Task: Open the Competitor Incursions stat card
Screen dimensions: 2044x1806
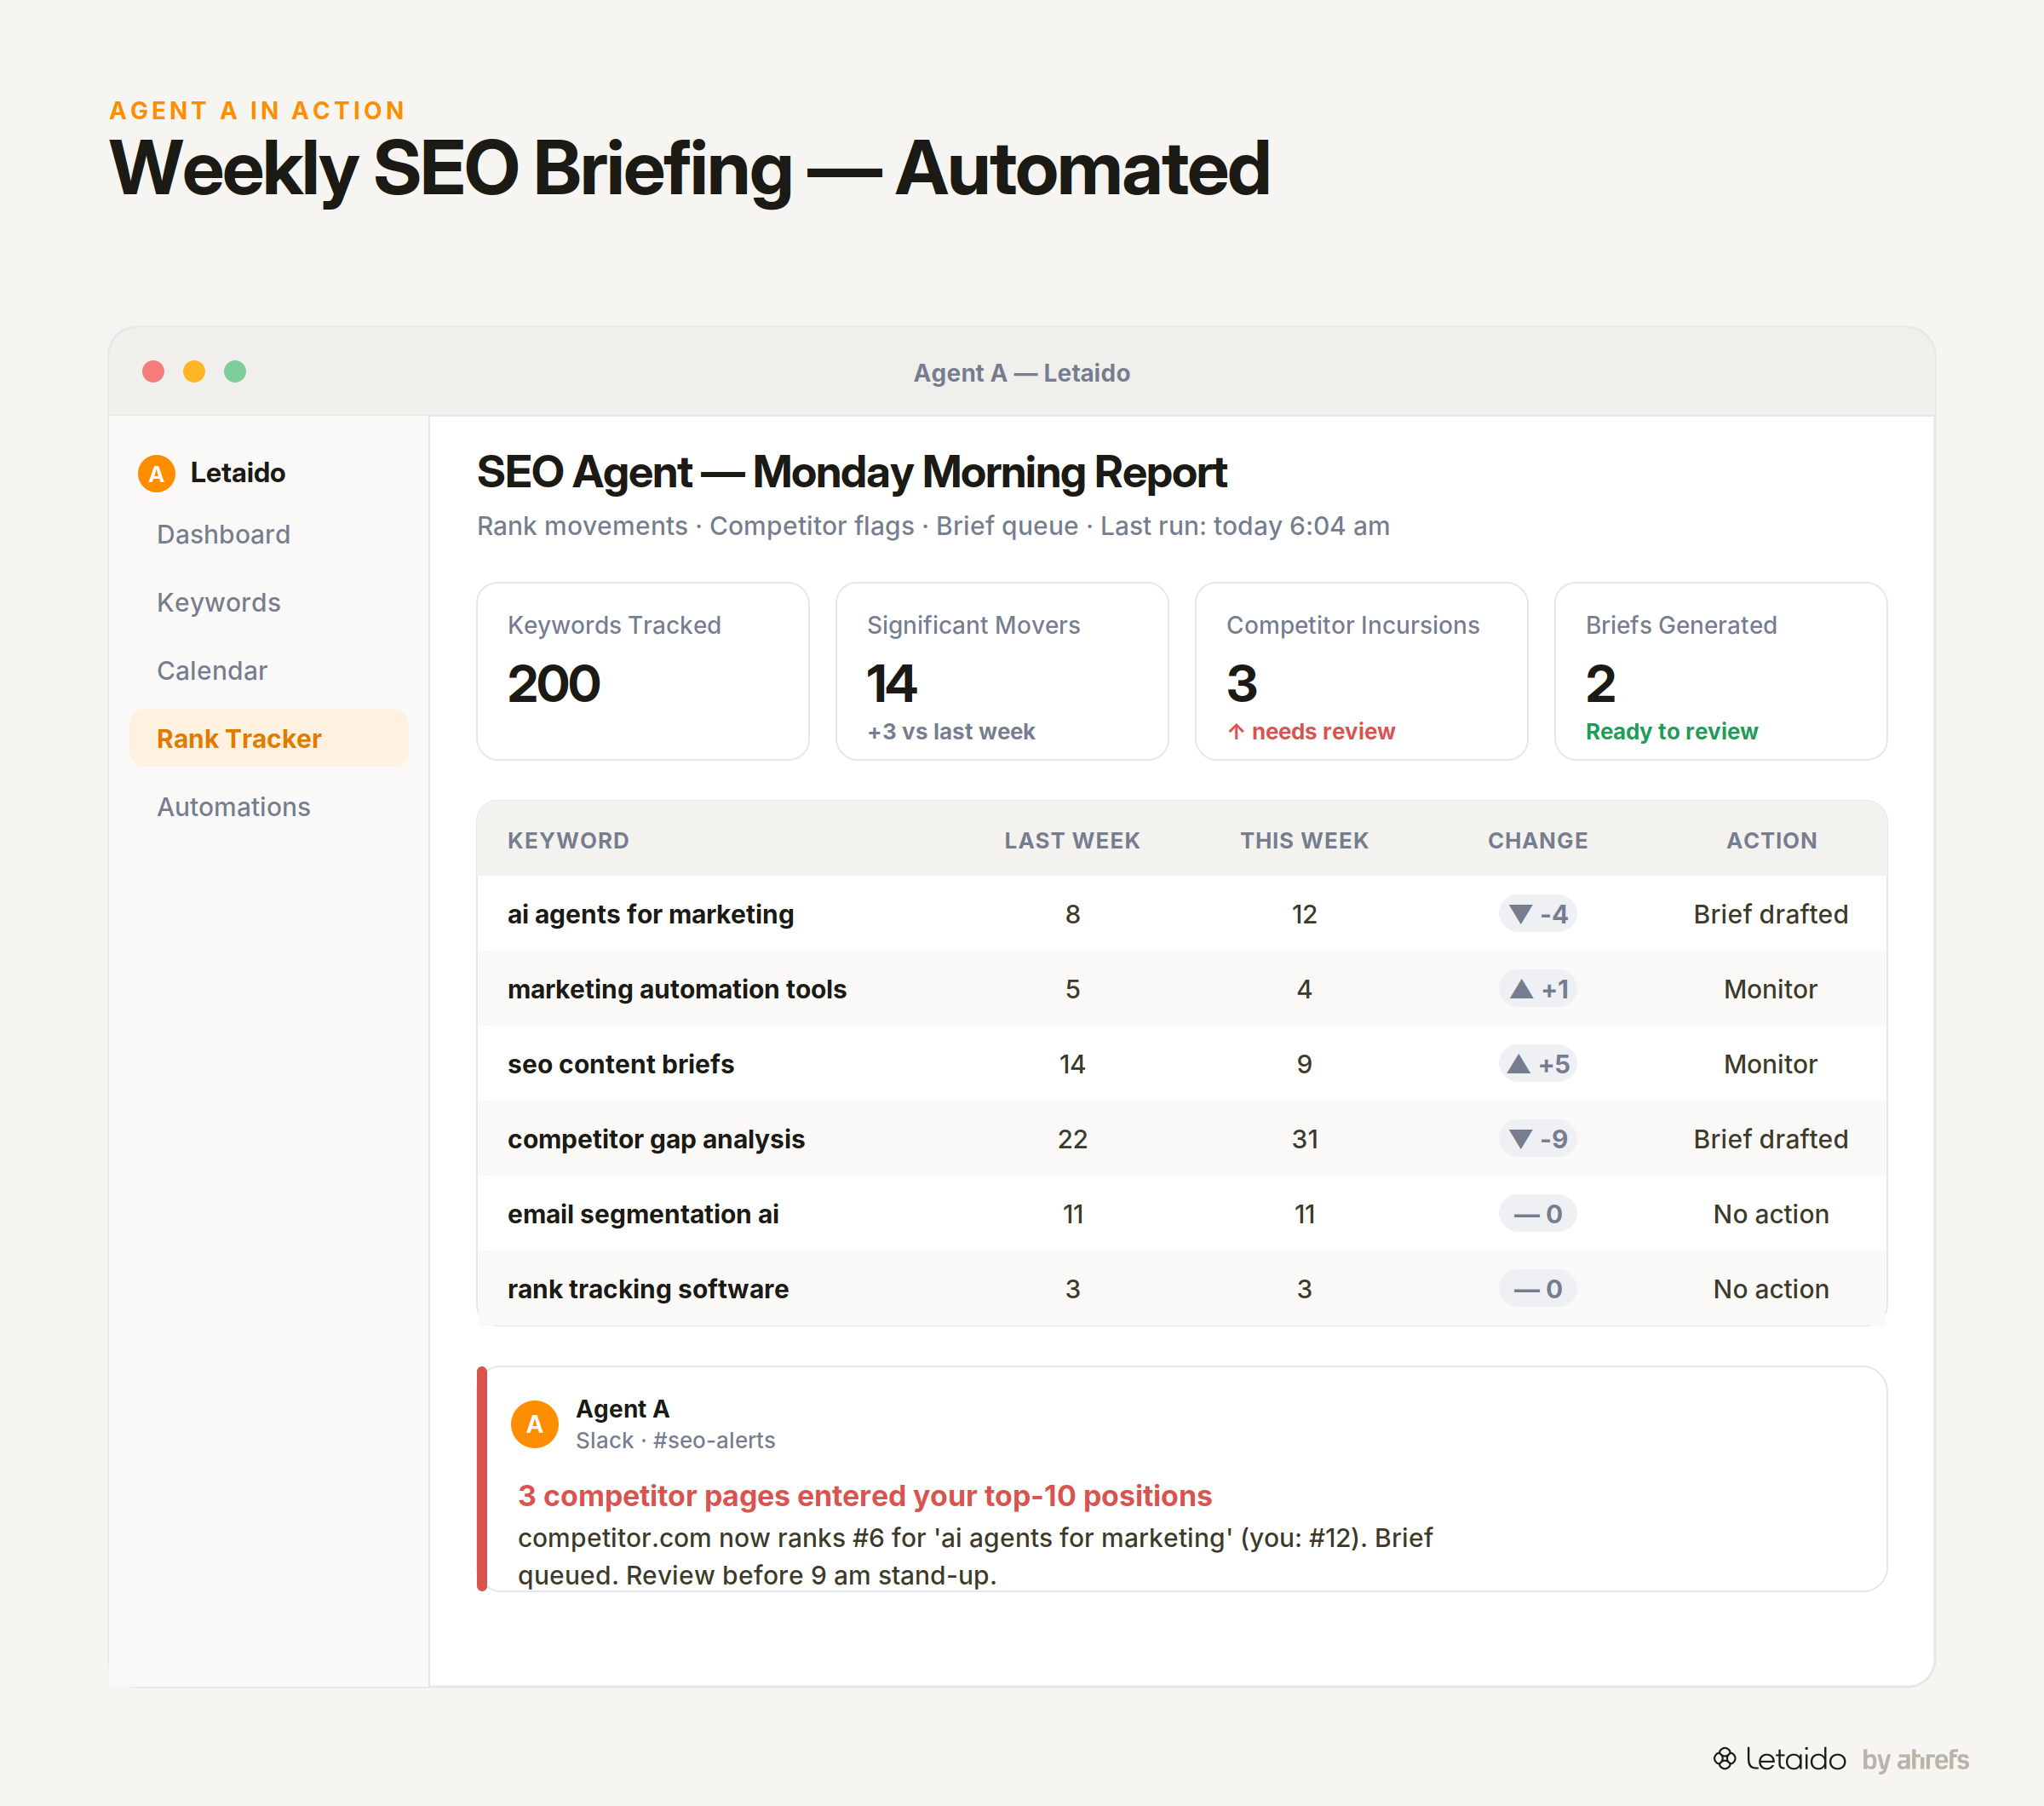Action: coord(1361,671)
